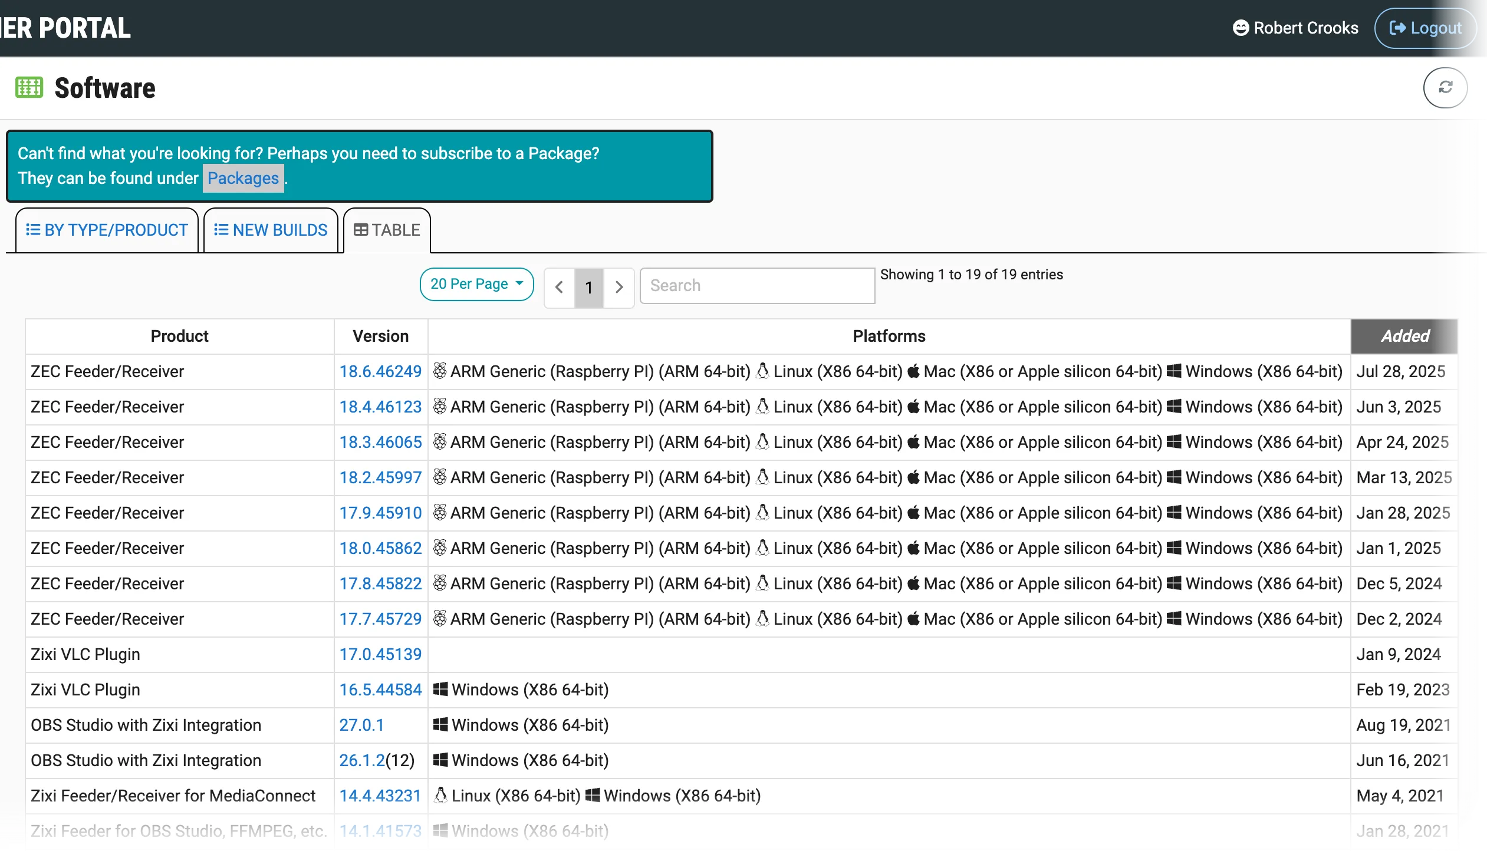Click the green Software grid icon
1487x851 pixels.
click(29, 88)
